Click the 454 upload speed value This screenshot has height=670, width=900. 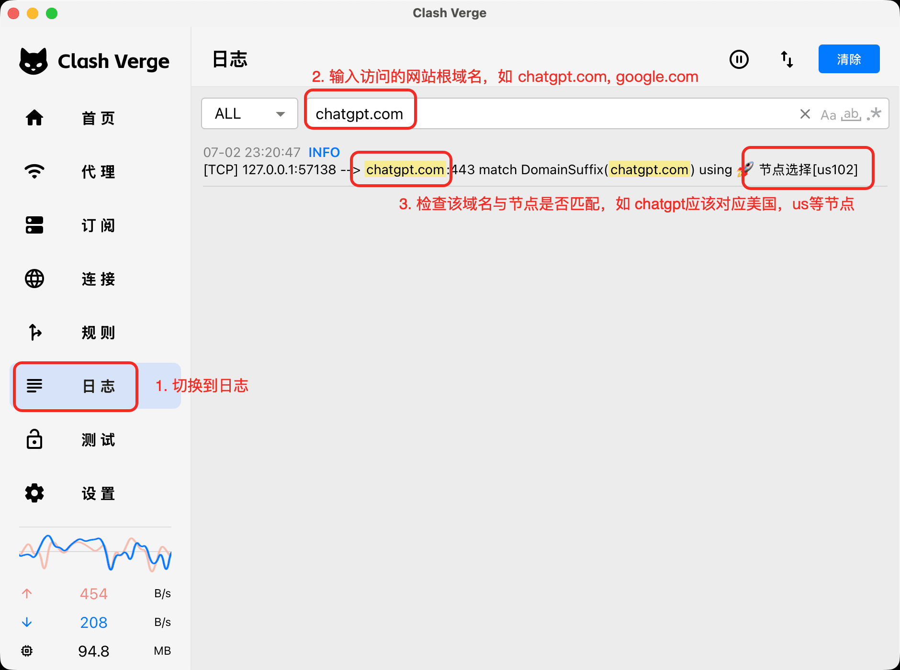[x=94, y=593]
